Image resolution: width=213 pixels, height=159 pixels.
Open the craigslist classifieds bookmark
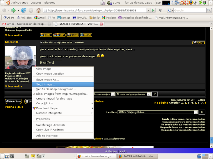point(135,18)
